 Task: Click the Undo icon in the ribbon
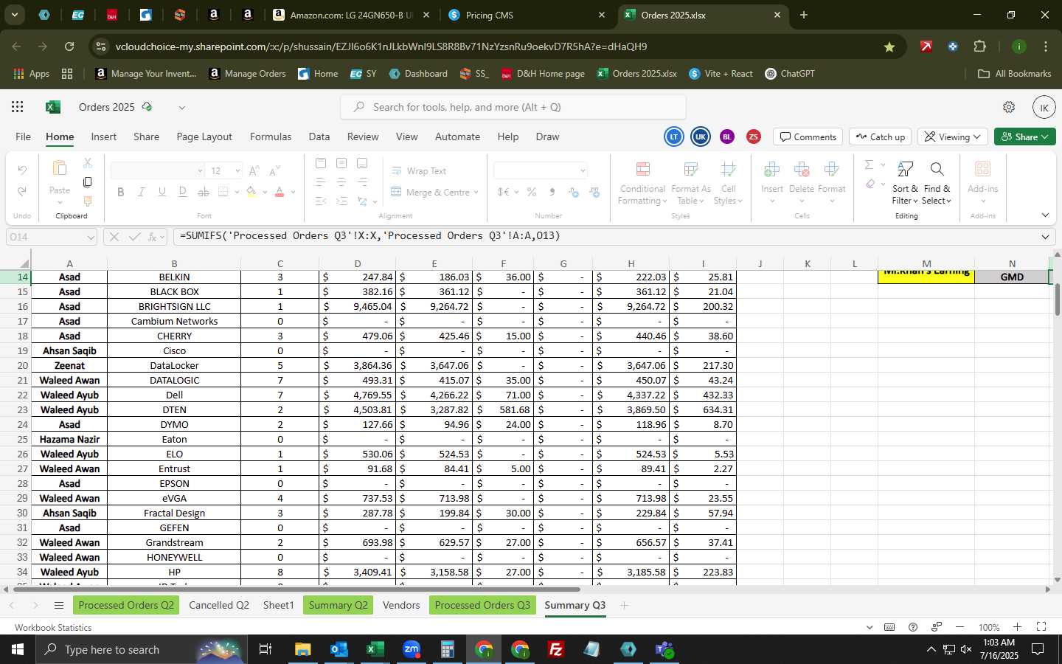coord(22,170)
